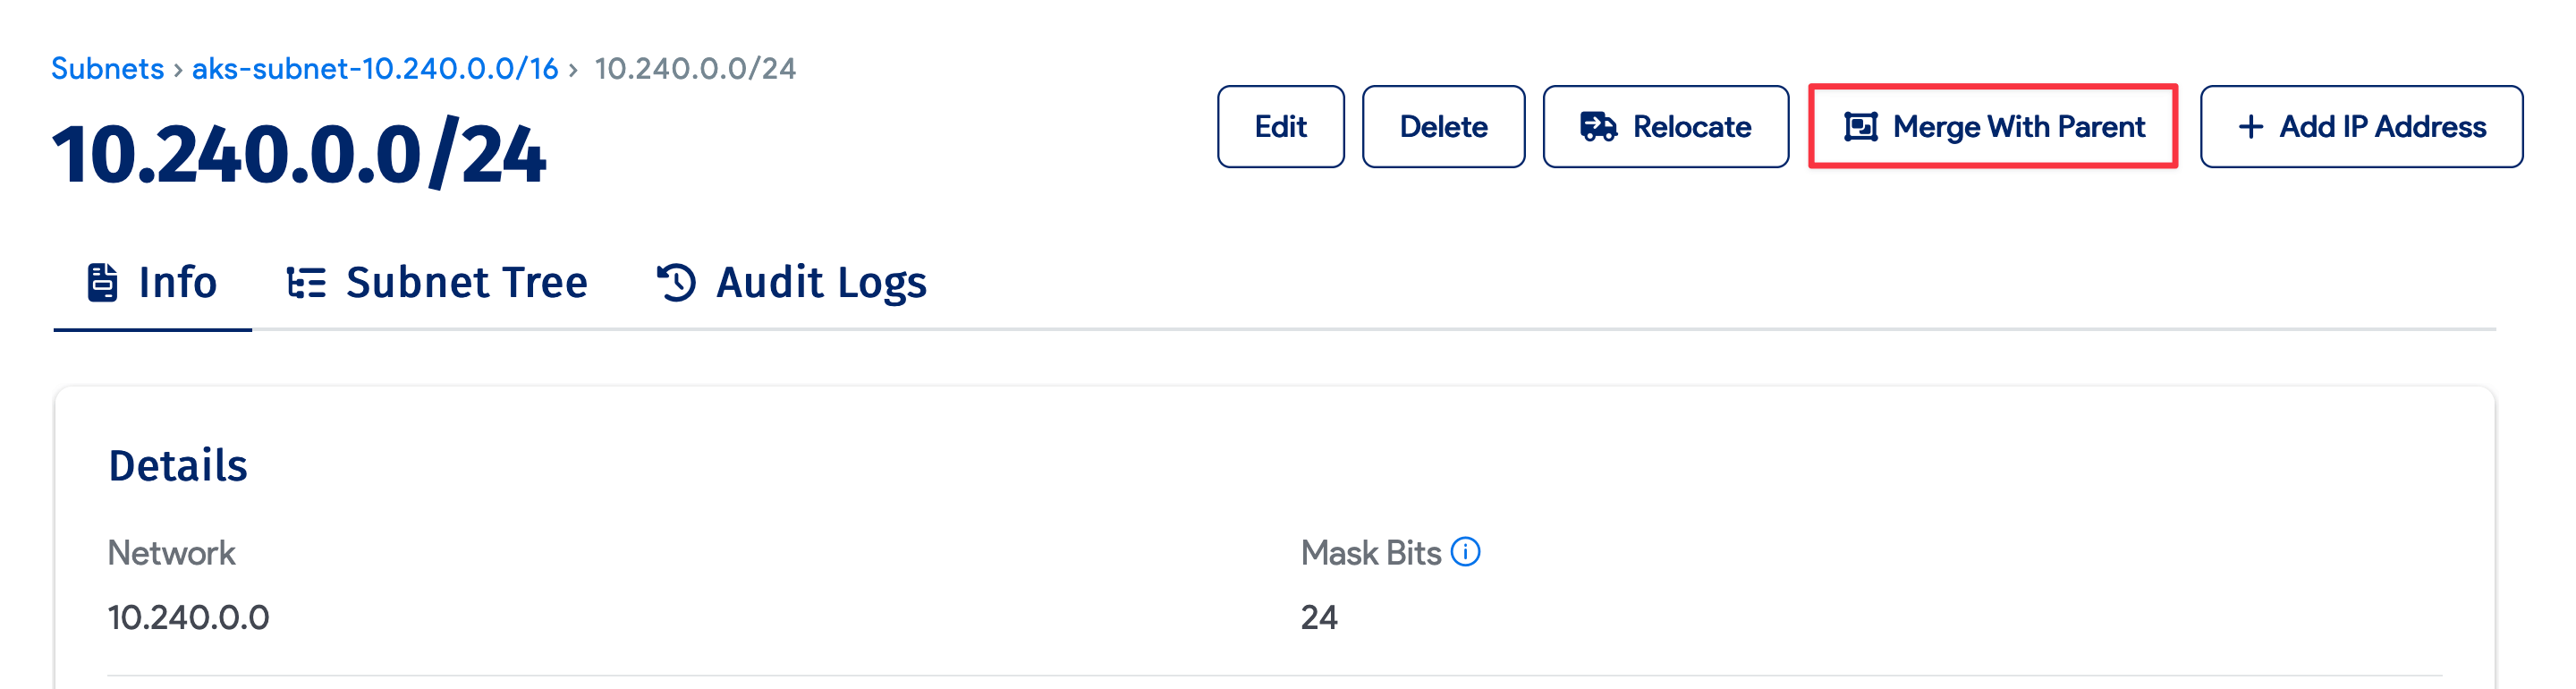Image resolution: width=2576 pixels, height=689 pixels.
Task: Click the Mask Bits value 24
Action: pos(1319,617)
